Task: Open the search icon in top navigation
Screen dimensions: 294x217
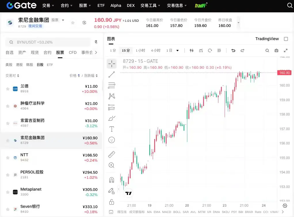Action: pos(290,5)
